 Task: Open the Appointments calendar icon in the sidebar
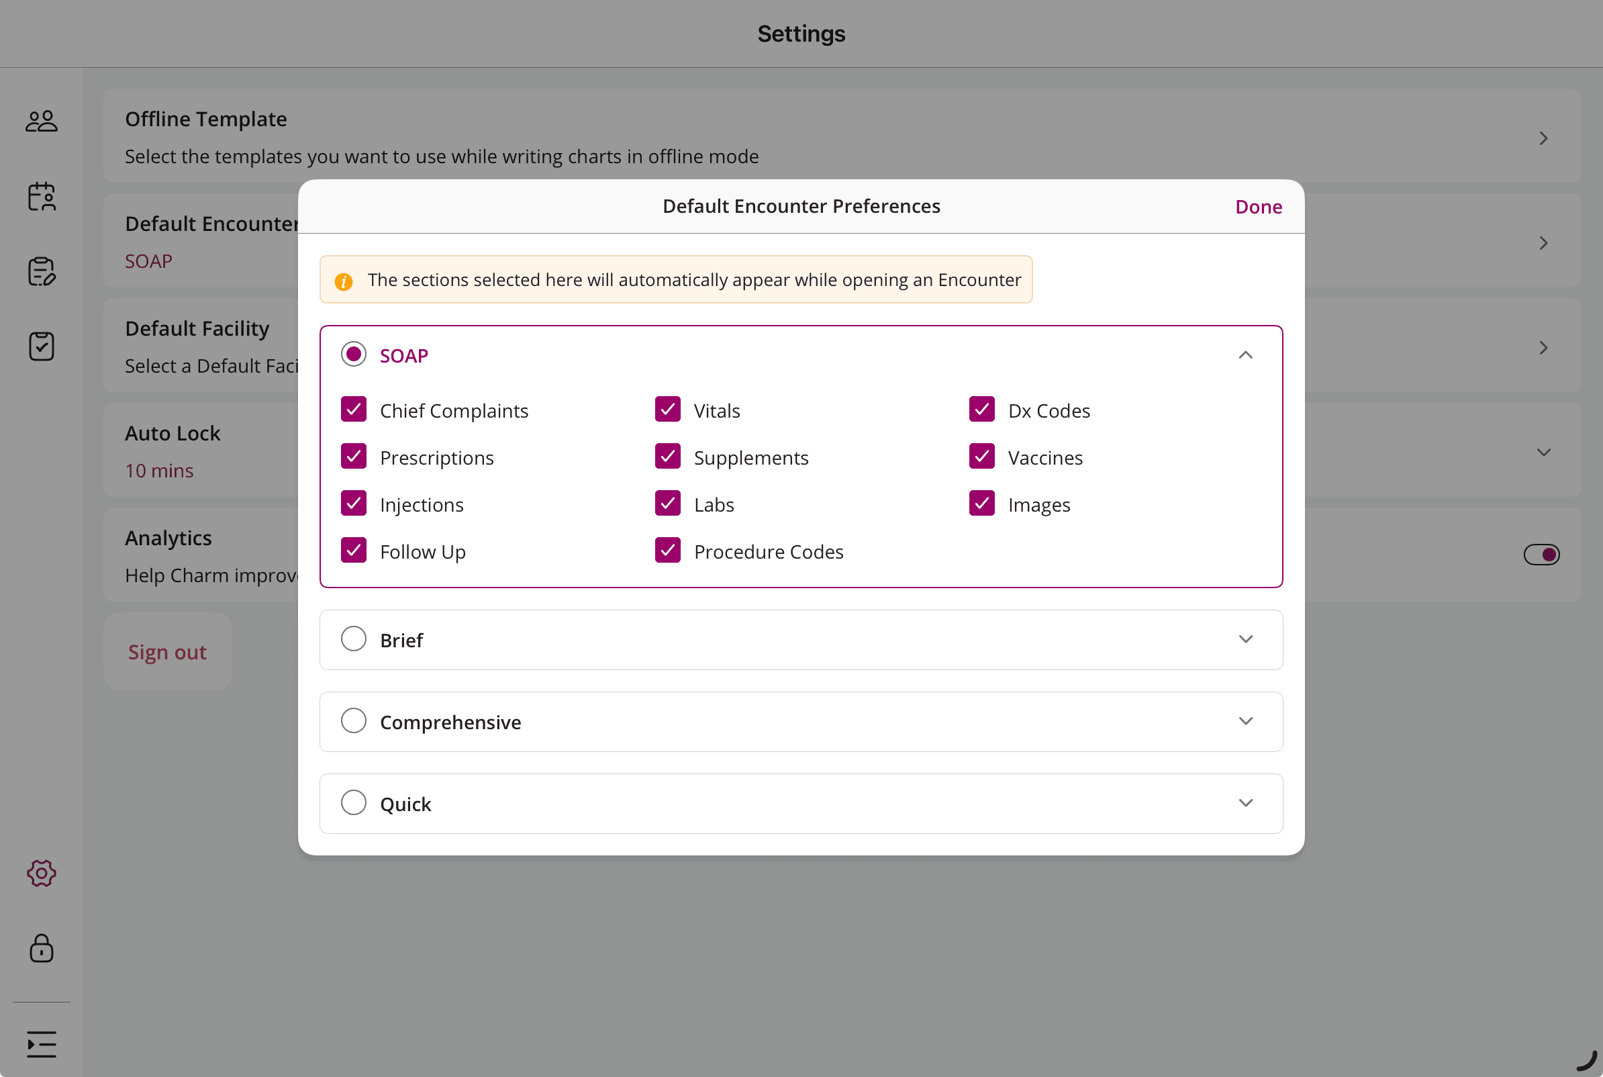[x=41, y=197]
